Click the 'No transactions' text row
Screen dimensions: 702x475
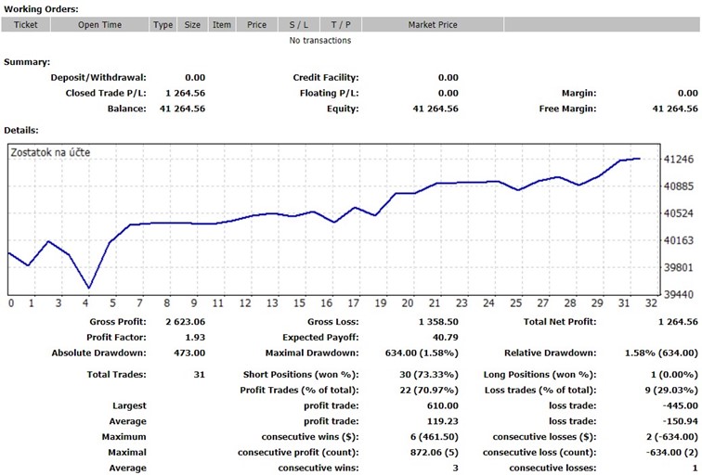(x=320, y=40)
